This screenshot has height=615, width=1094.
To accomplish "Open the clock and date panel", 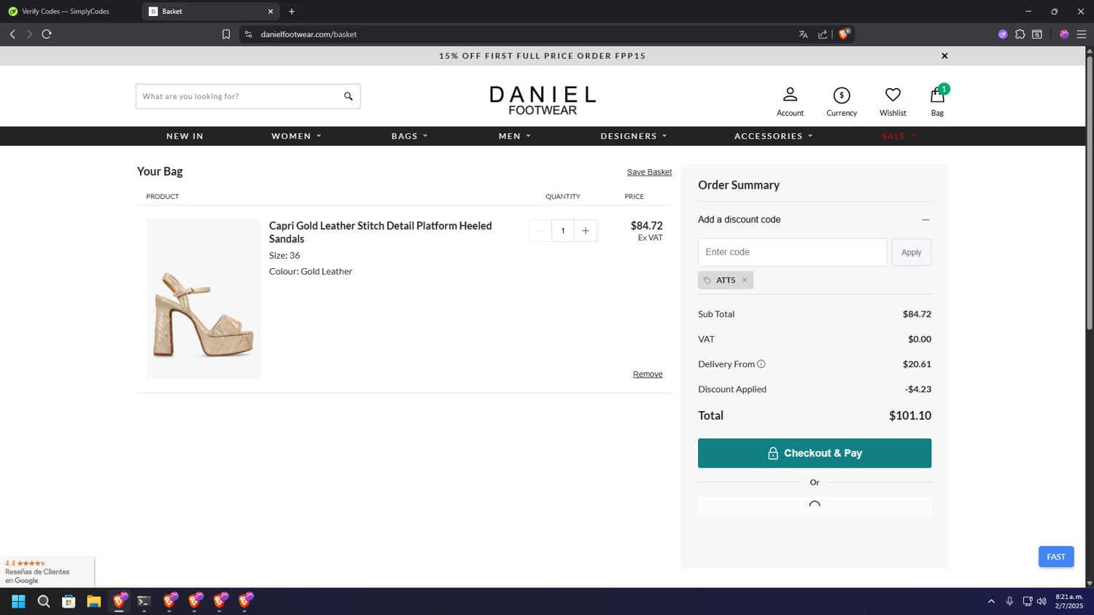I will coord(1069,601).
